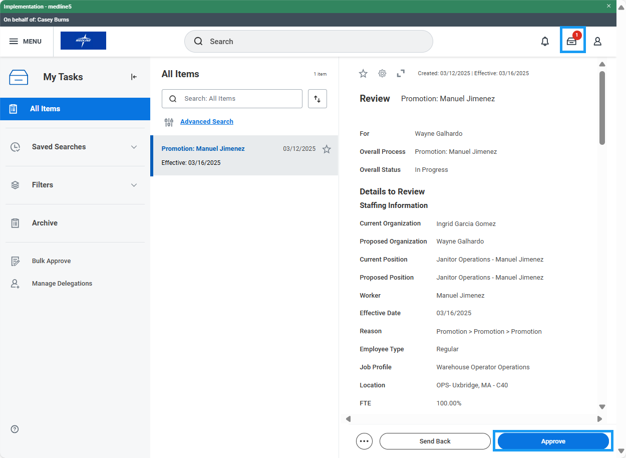
Task: Open task settings gear icon
Action: [382, 73]
